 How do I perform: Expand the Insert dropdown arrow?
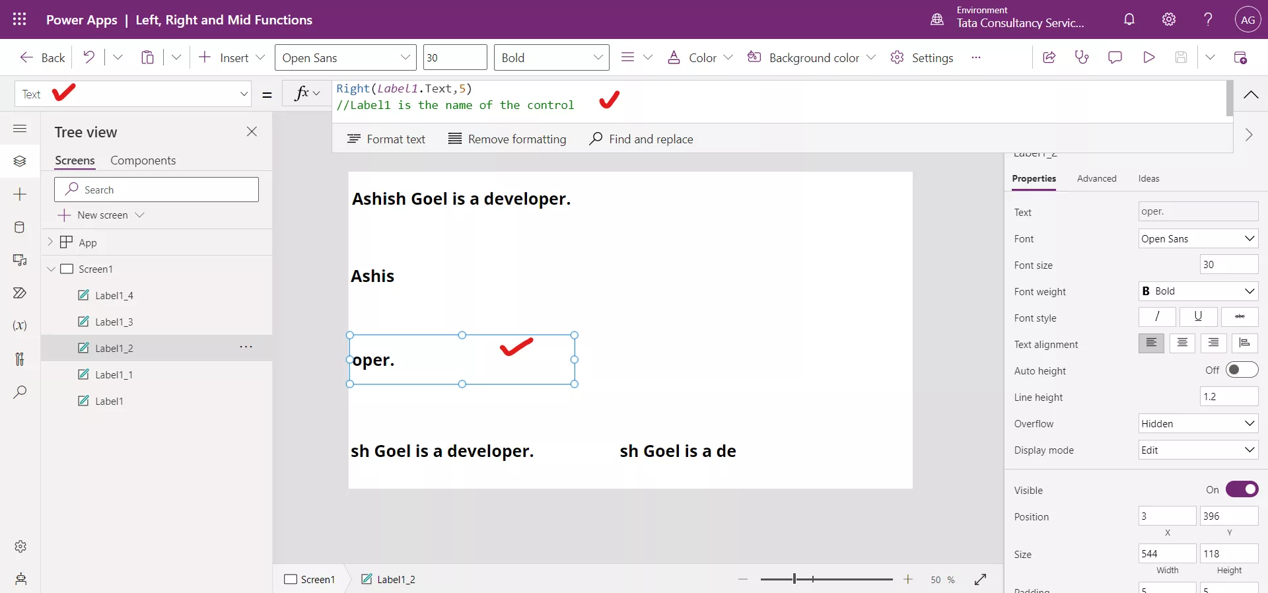[x=260, y=57]
